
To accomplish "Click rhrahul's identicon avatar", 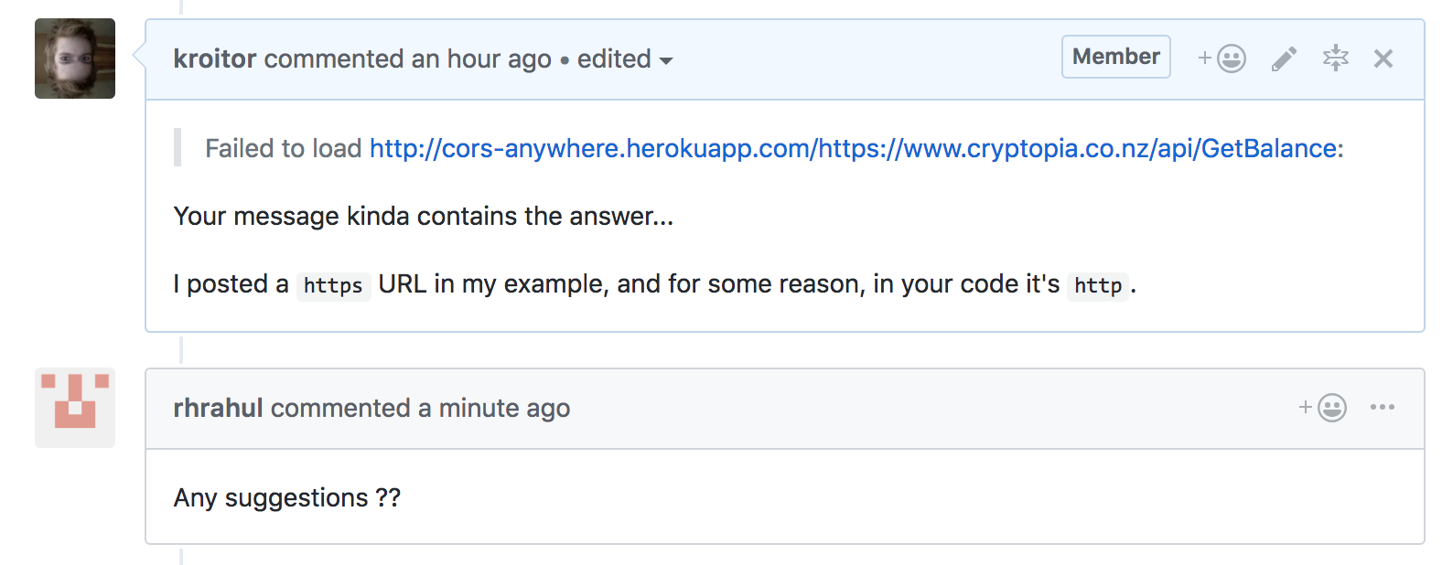I will tap(74, 409).
